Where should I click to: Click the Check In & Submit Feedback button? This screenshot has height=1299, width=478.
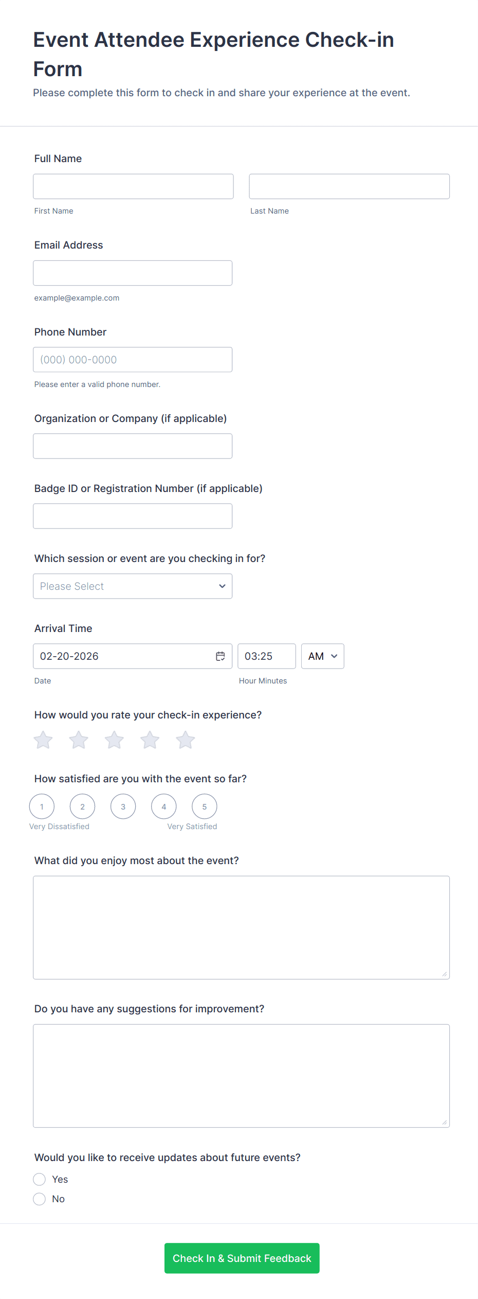click(242, 1258)
